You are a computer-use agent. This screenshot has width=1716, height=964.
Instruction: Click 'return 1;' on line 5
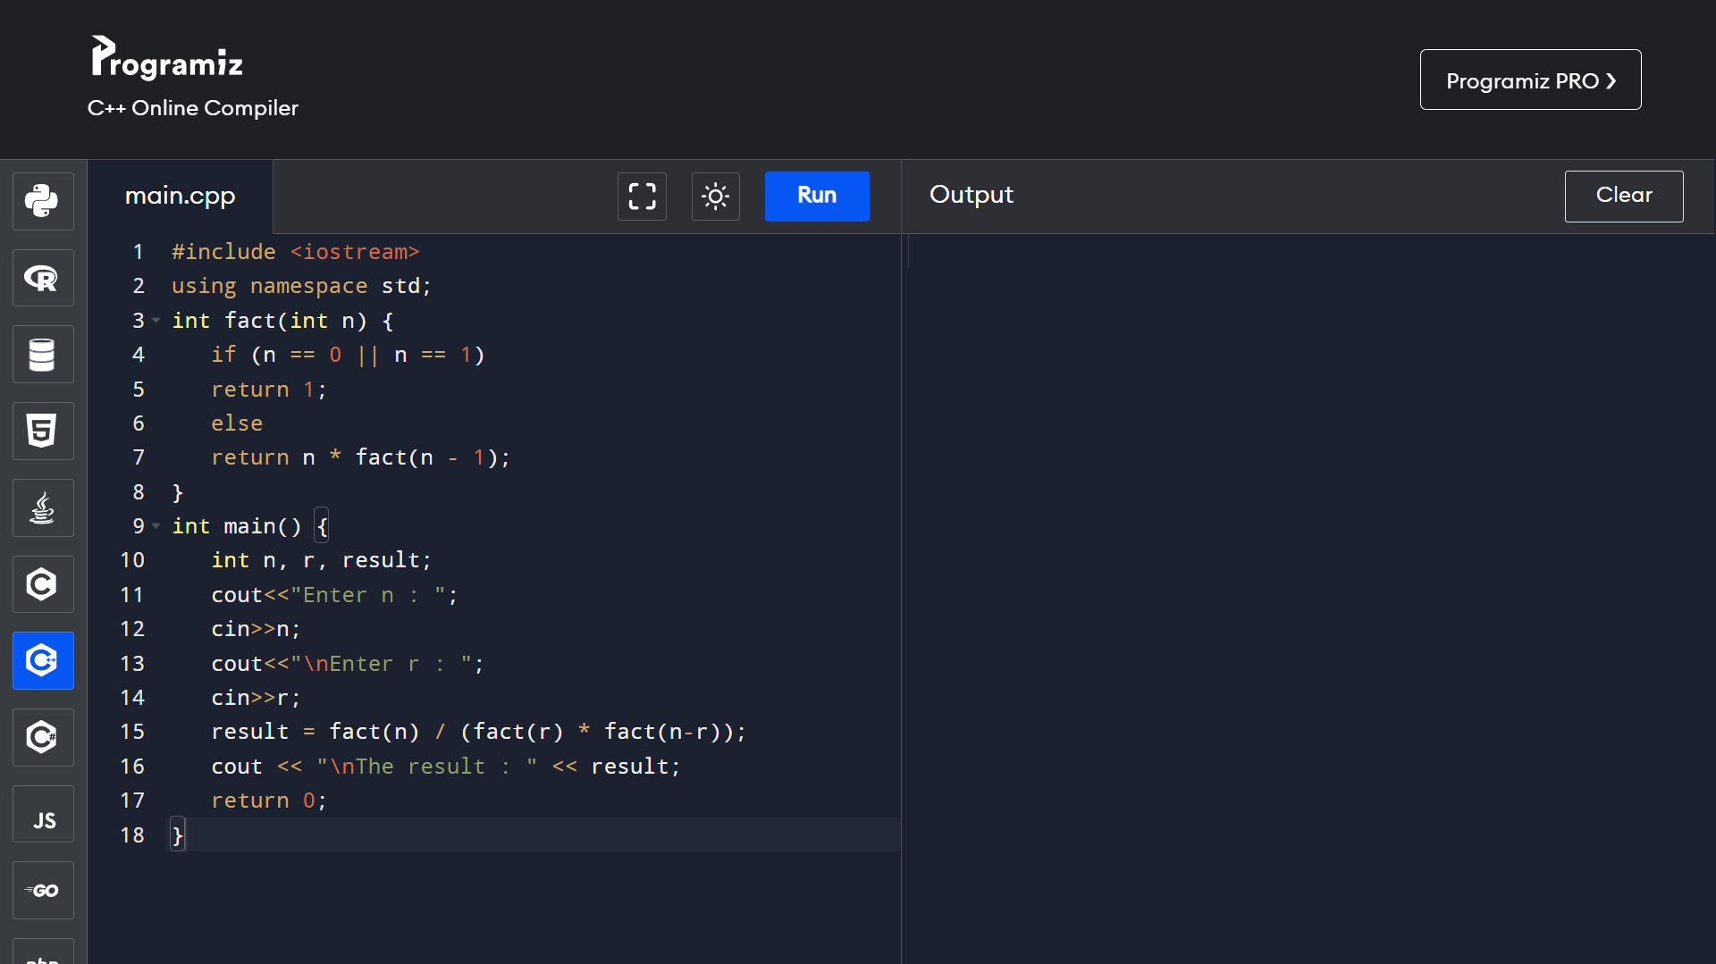tap(269, 390)
